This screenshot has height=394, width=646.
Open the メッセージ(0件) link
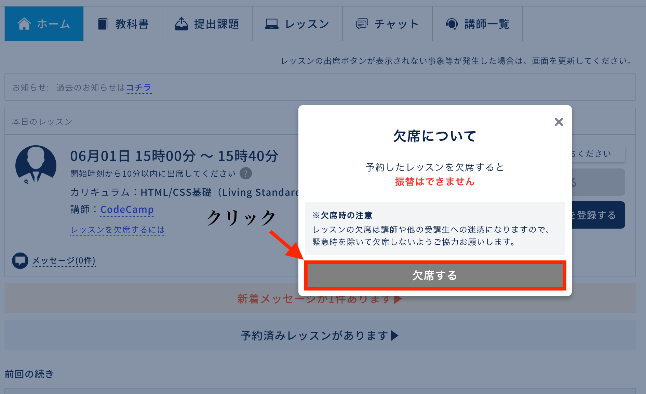tap(64, 261)
